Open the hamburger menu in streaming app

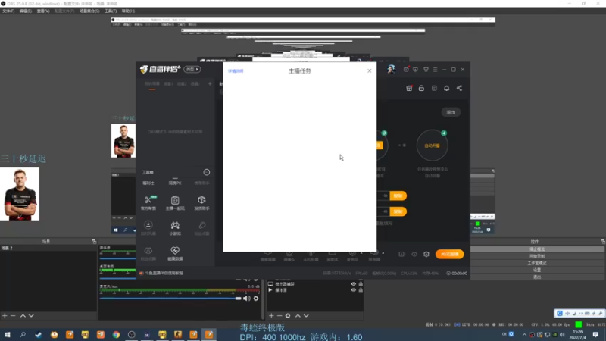[x=435, y=70]
